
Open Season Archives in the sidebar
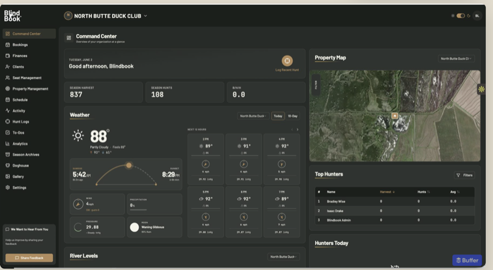pyautogui.click(x=29, y=154)
